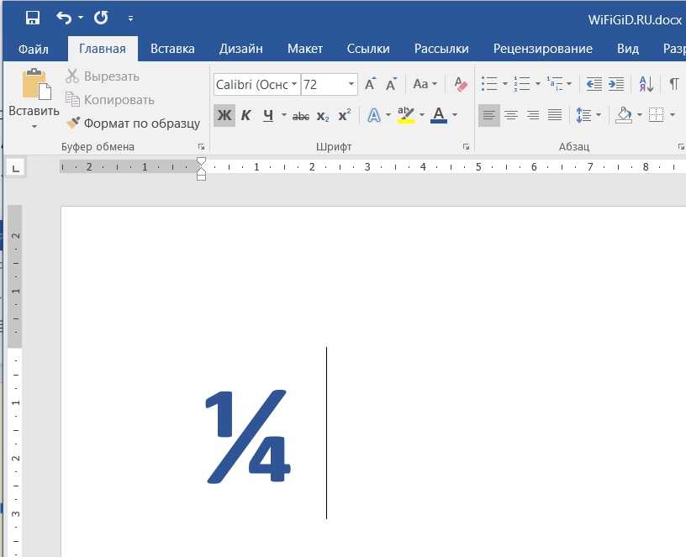This screenshot has height=557, width=686.
Task: Open the font size 72 dropdown
Action: click(x=351, y=85)
